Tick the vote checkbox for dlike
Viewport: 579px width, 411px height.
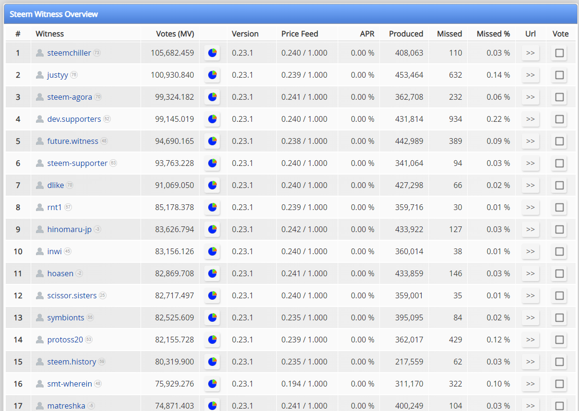pyautogui.click(x=559, y=185)
